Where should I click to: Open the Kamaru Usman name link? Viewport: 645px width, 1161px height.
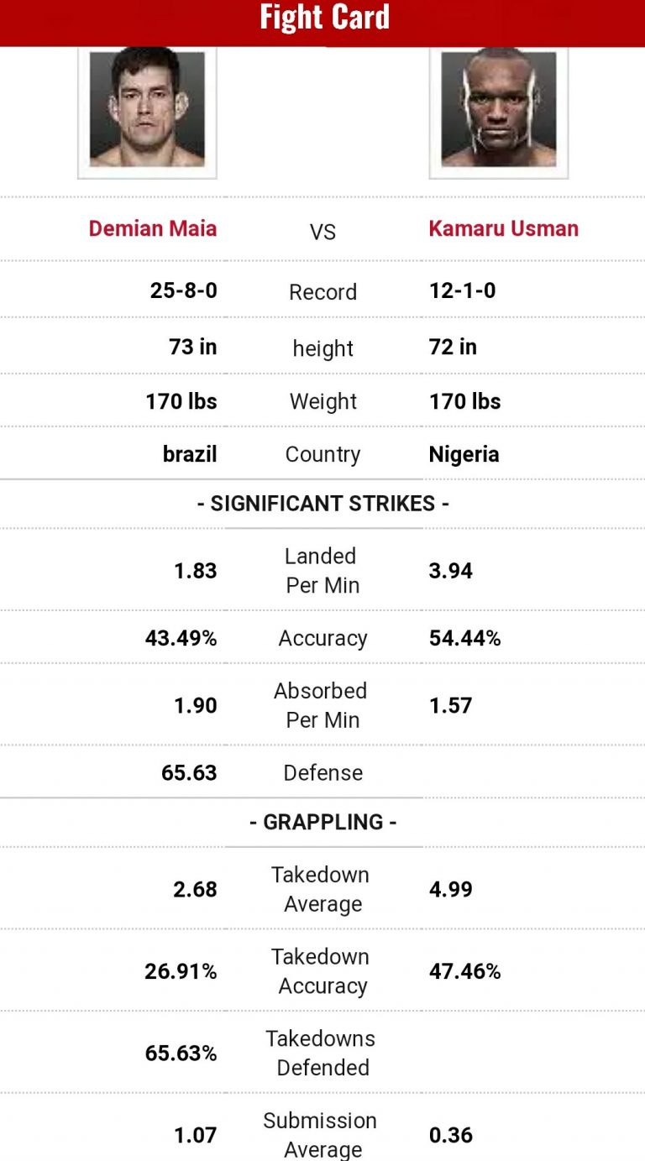pos(503,229)
